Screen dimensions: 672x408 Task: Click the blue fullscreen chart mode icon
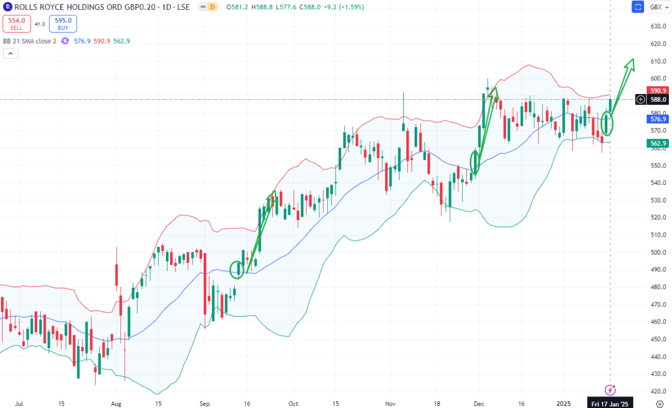click(638, 7)
